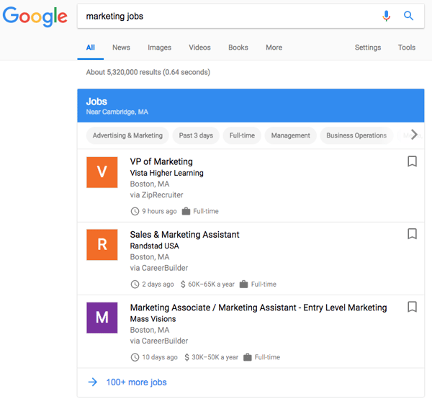Bookmark the VP of Marketing job

tap(412, 162)
